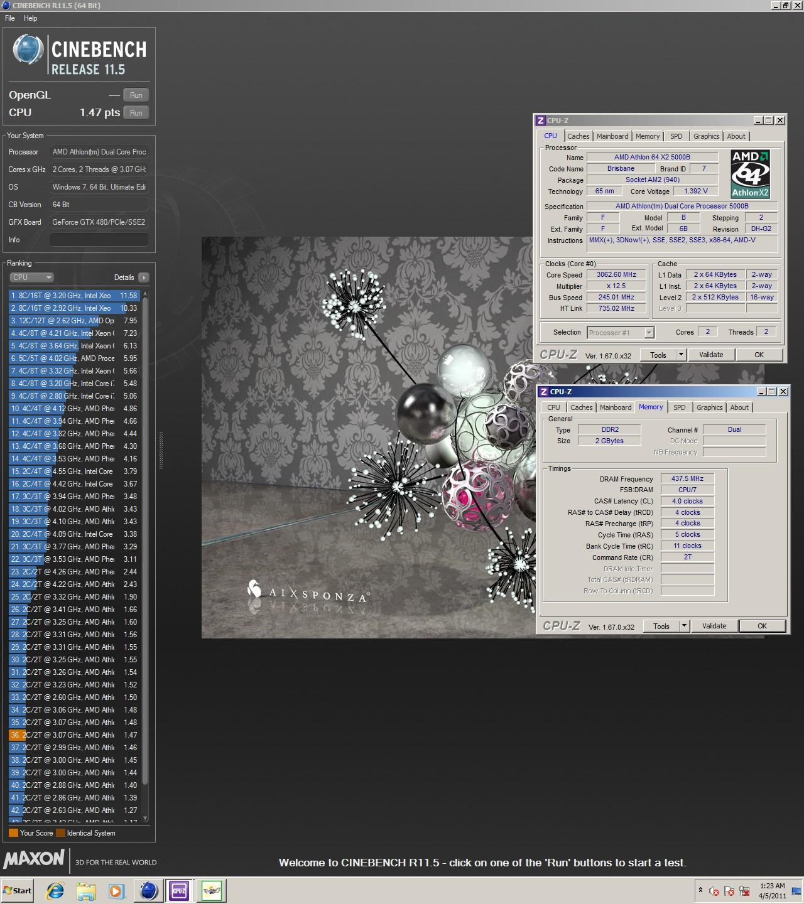Run the CPU benchmark
The image size is (804, 904).
[x=136, y=112]
